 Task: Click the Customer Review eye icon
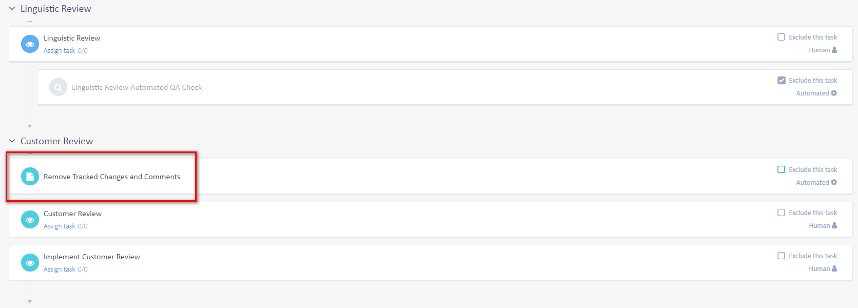point(30,220)
